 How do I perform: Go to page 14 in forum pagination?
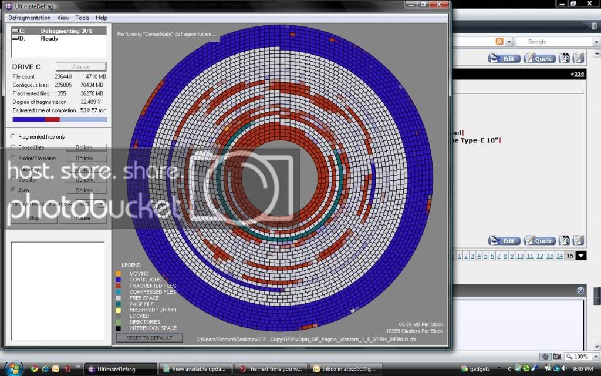559,256
